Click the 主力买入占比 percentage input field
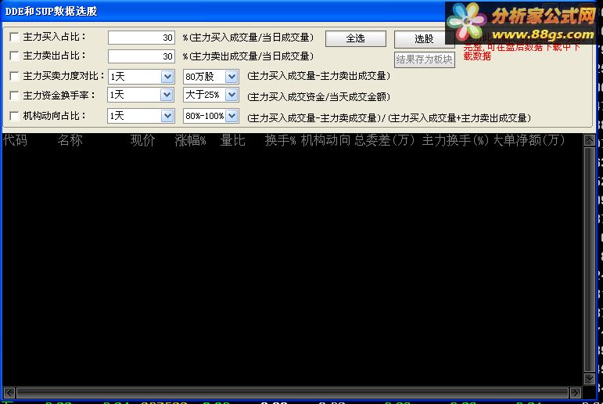603x404 pixels. (x=141, y=38)
